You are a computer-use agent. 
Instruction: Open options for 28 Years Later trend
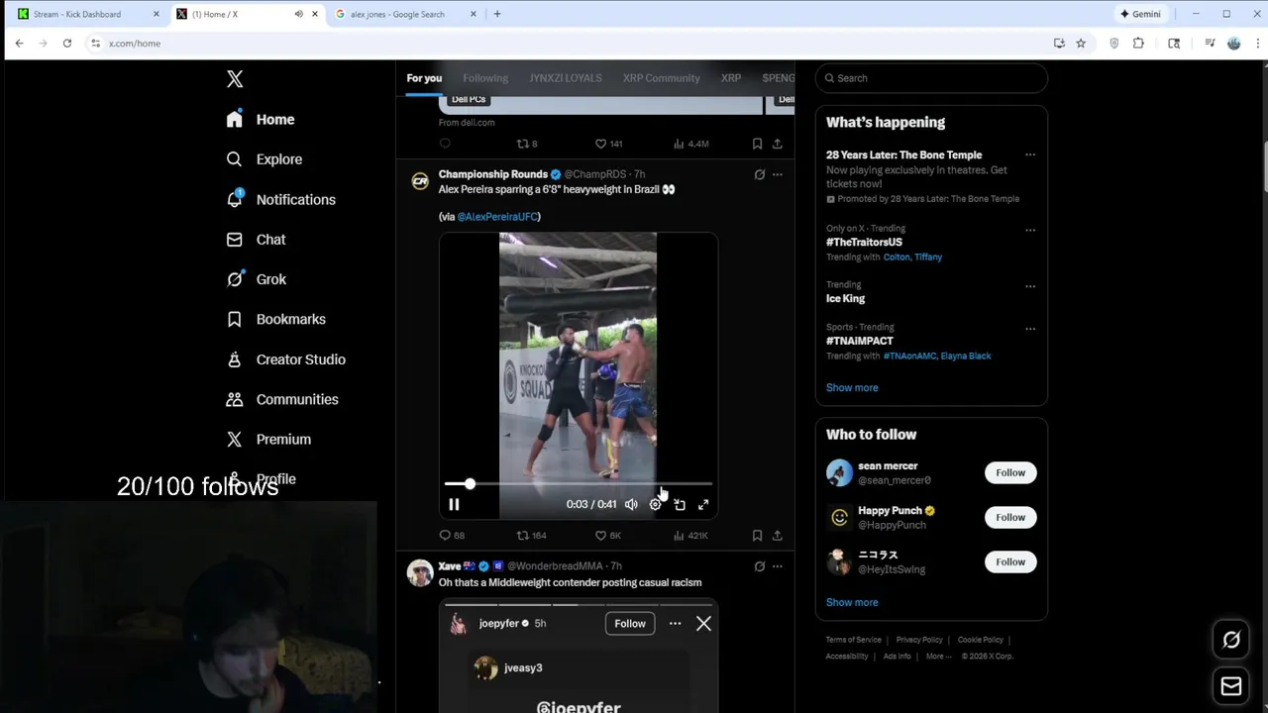coord(1030,155)
